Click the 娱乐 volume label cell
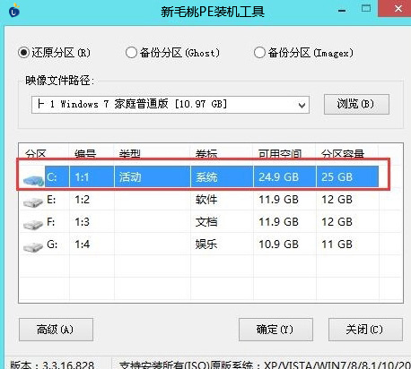Screen dimensions: 411x369 click(x=206, y=245)
